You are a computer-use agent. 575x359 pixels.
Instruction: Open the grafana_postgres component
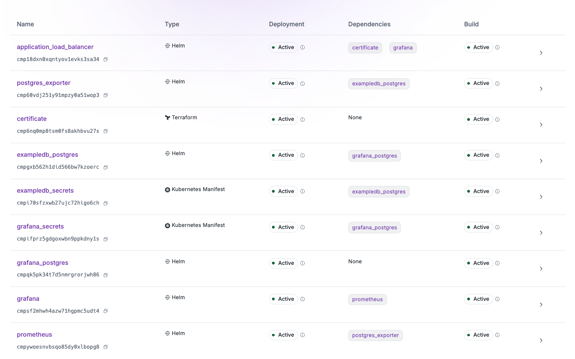coord(42,262)
